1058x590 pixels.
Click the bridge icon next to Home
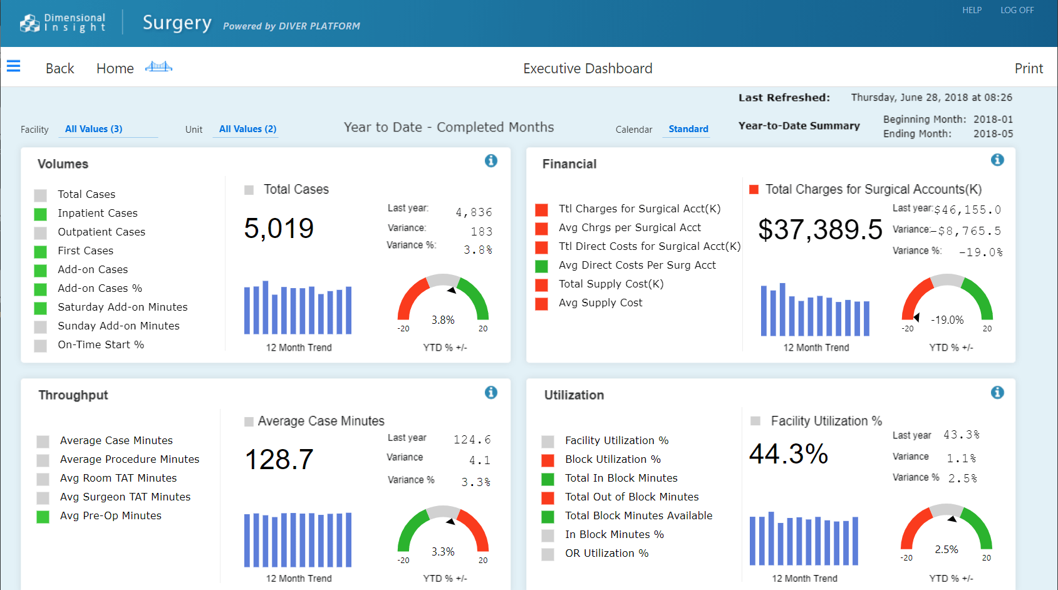tap(158, 66)
